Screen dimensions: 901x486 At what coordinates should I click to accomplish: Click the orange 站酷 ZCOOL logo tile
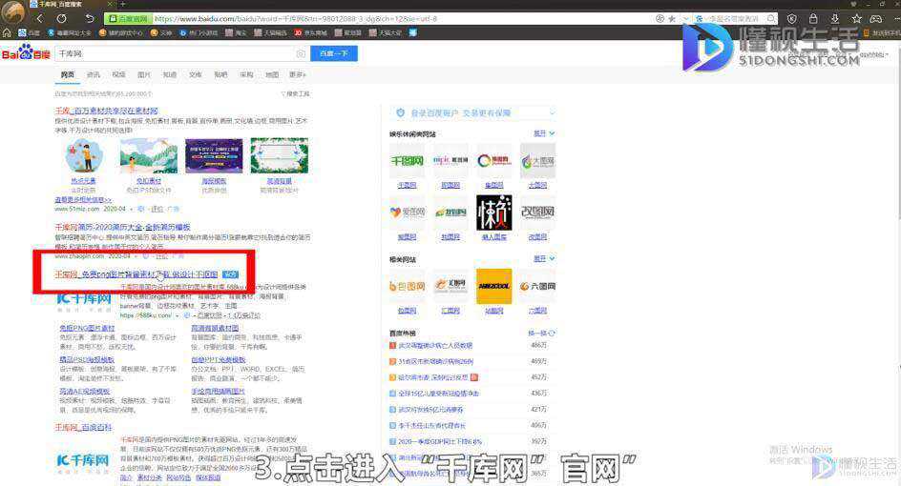coord(494,286)
